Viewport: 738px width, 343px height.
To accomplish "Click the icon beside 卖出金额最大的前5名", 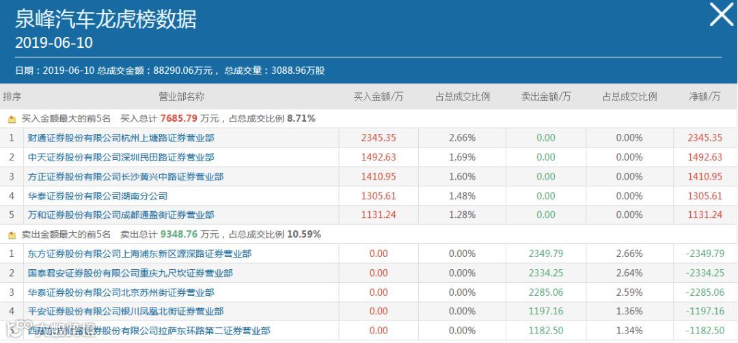I will 12,234.
